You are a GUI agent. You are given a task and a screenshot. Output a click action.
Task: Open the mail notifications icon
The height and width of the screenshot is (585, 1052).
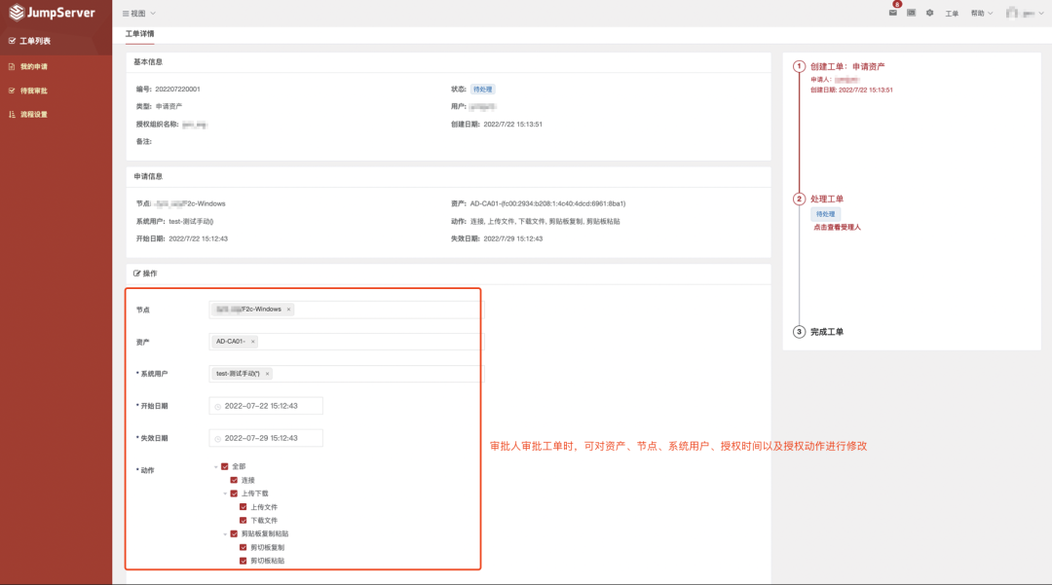click(x=893, y=13)
